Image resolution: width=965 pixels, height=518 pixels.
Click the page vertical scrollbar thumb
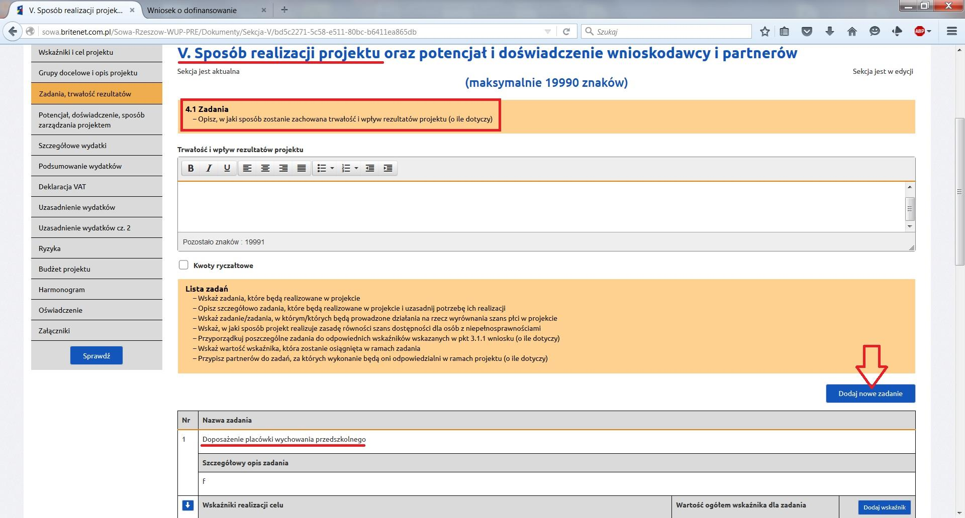coord(959,192)
